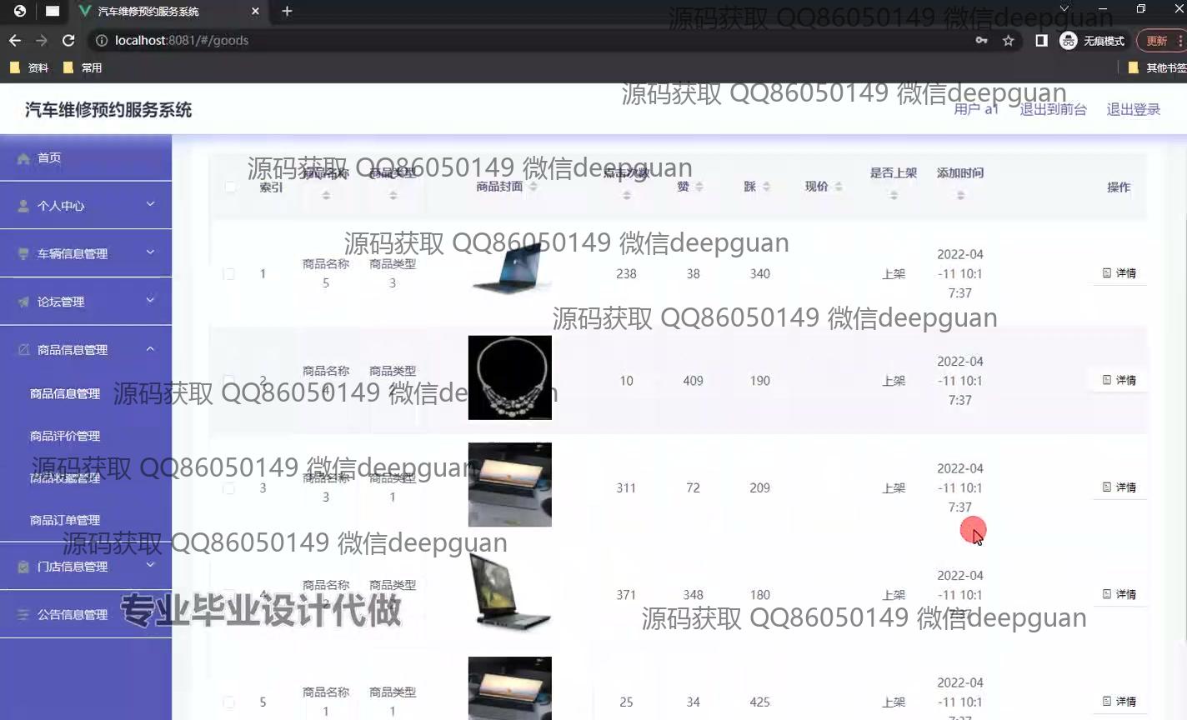
Task: Tick the select-all checkbox in table header
Action: [x=229, y=187]
